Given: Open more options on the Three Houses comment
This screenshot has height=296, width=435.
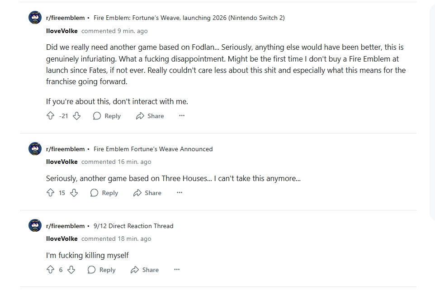Looking at the screenshot, I should click(x=180, y=193).
